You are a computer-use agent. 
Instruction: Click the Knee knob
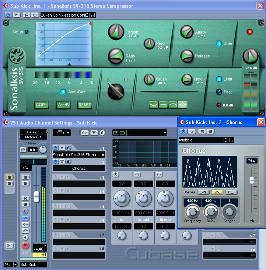tap(149, 44)
